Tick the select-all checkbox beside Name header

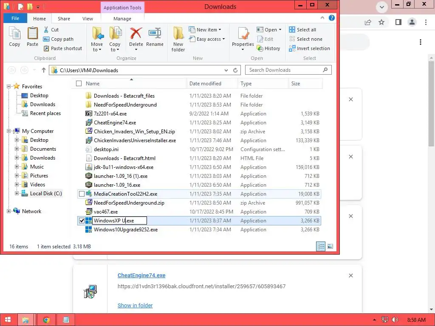click(79, 84)
